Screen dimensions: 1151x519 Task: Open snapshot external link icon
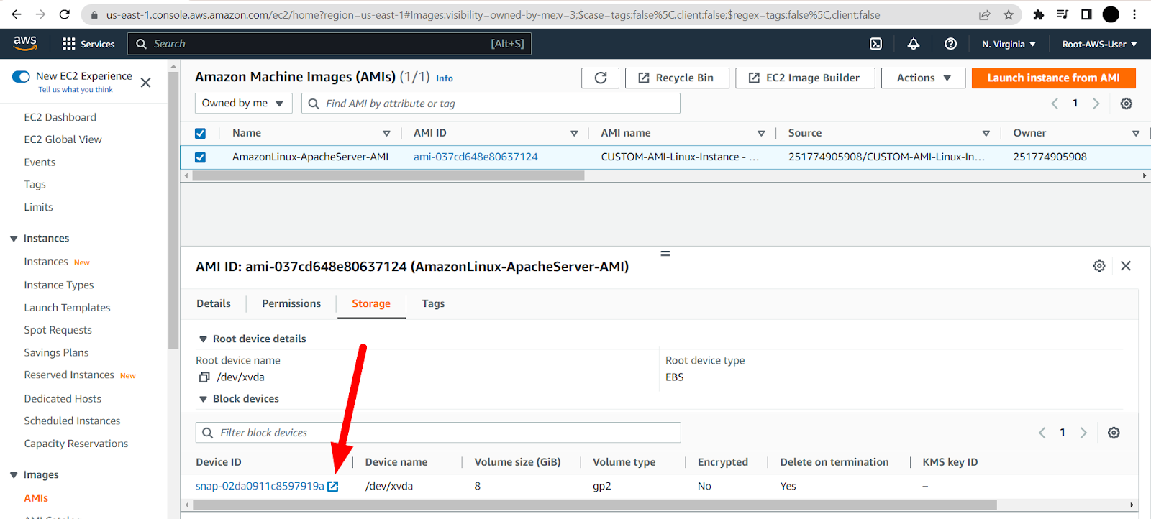coord(333,487)
